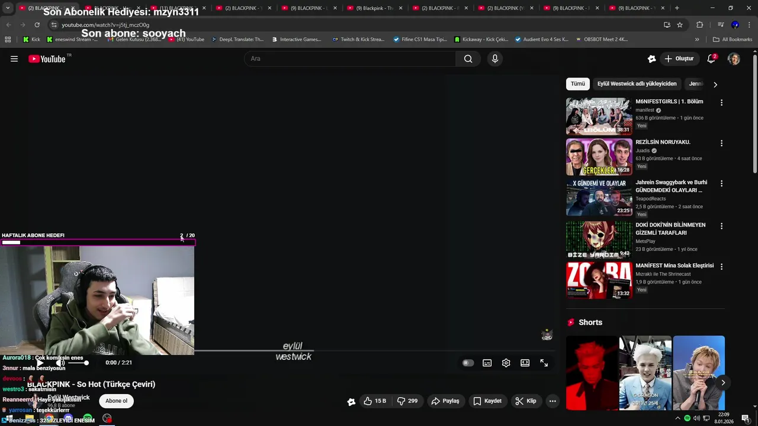Viewport: 758px width, 426px height.
Task: Open DOKİ DOKİ'NİN BİLİNMEYEN GİZEMLİ TARAFLARI title
Action: coord(670,229)
